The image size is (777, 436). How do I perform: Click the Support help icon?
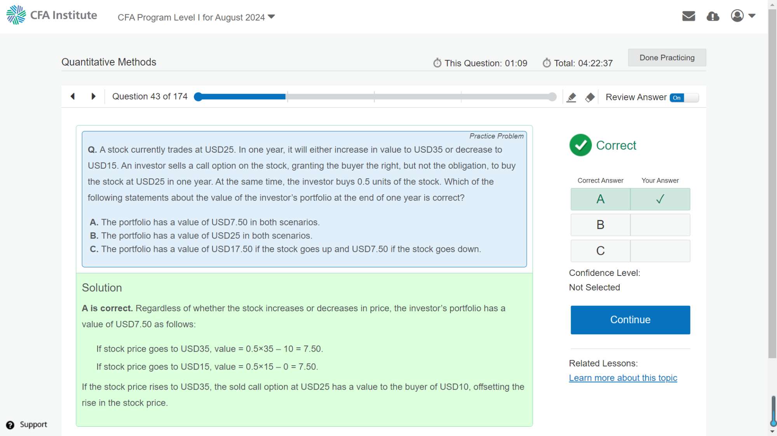click(x=10, y=425)
